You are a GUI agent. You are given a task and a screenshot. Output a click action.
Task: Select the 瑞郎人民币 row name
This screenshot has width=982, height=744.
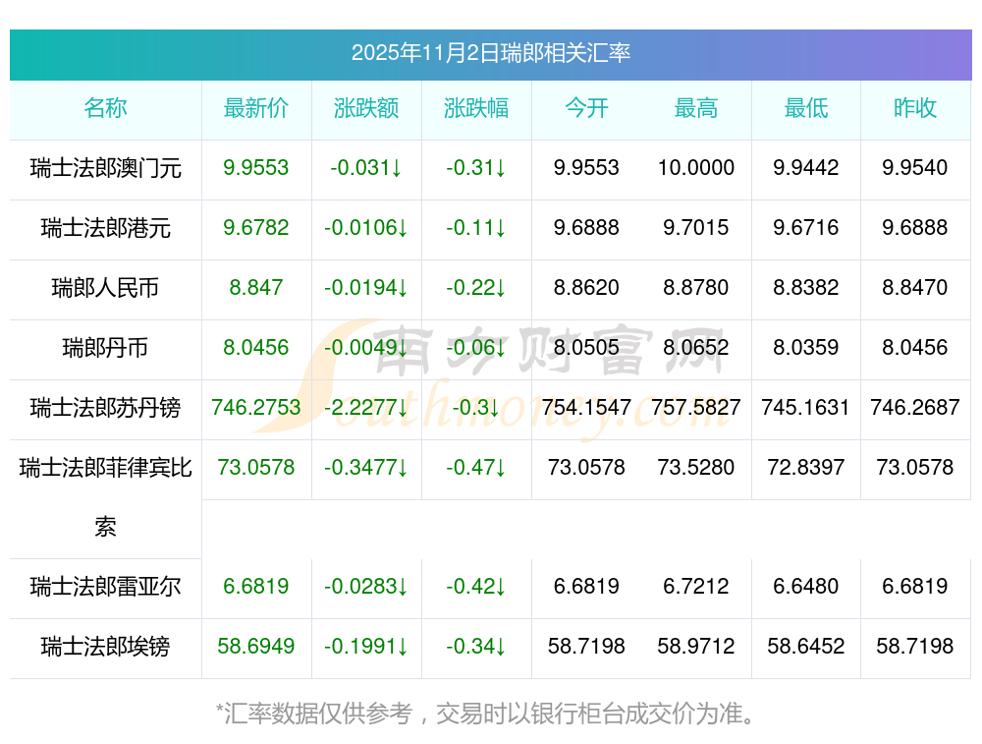tap(105, 288)
